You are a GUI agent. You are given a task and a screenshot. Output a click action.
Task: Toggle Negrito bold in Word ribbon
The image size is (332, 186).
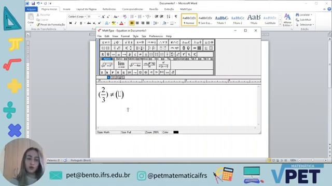tap(71, 23)
